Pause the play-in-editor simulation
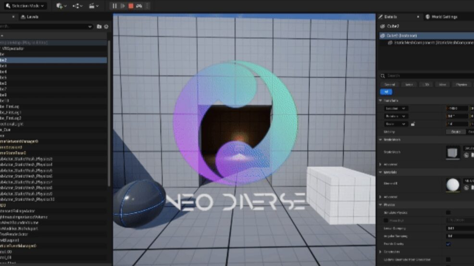 114,6
